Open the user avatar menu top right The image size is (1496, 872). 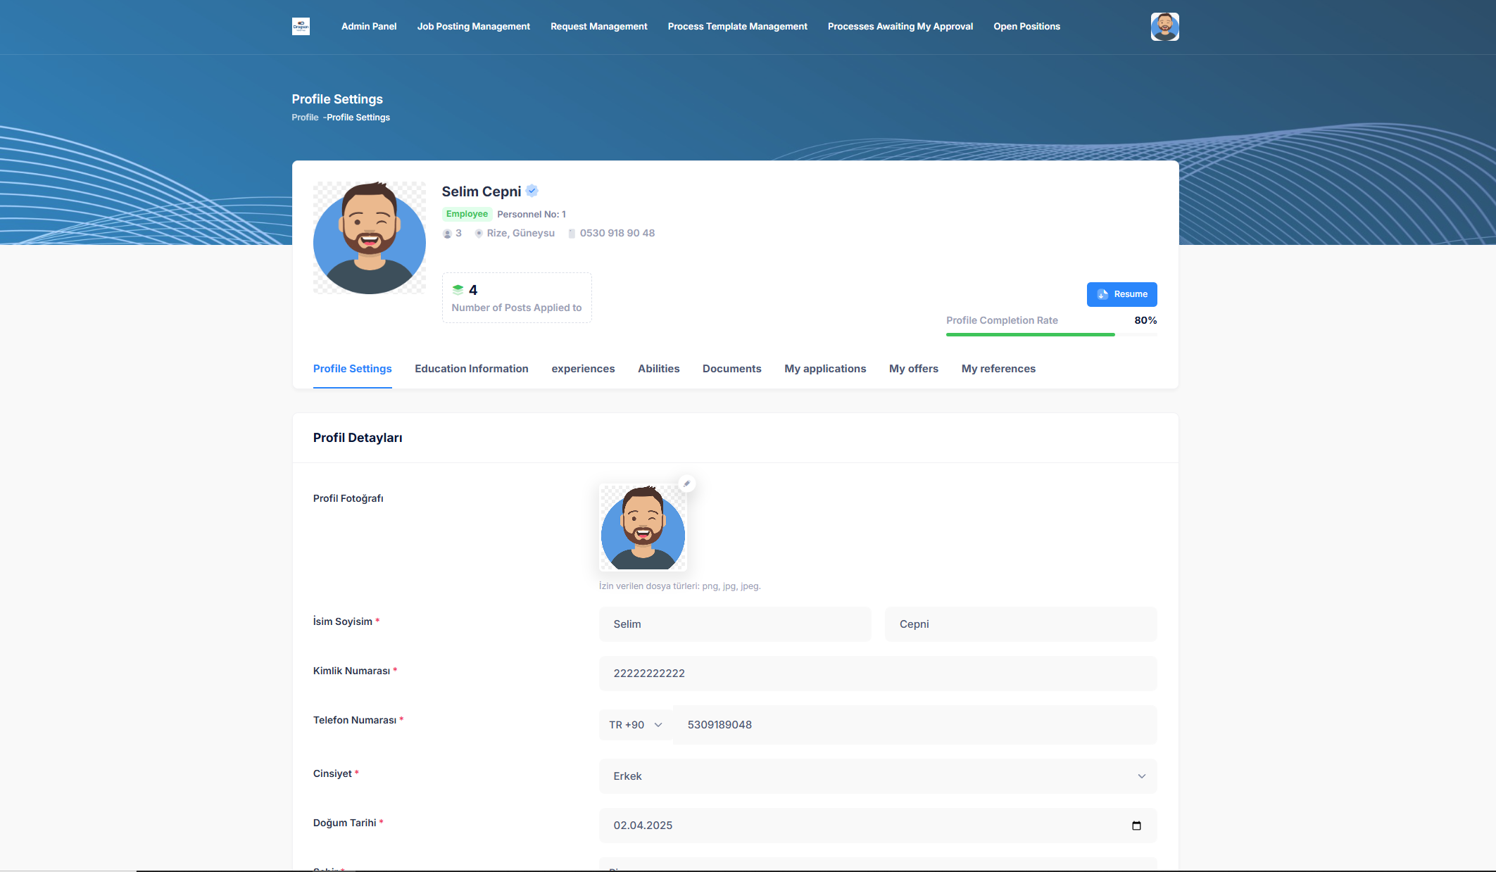pyautogui.click(x=1164, y=27)
